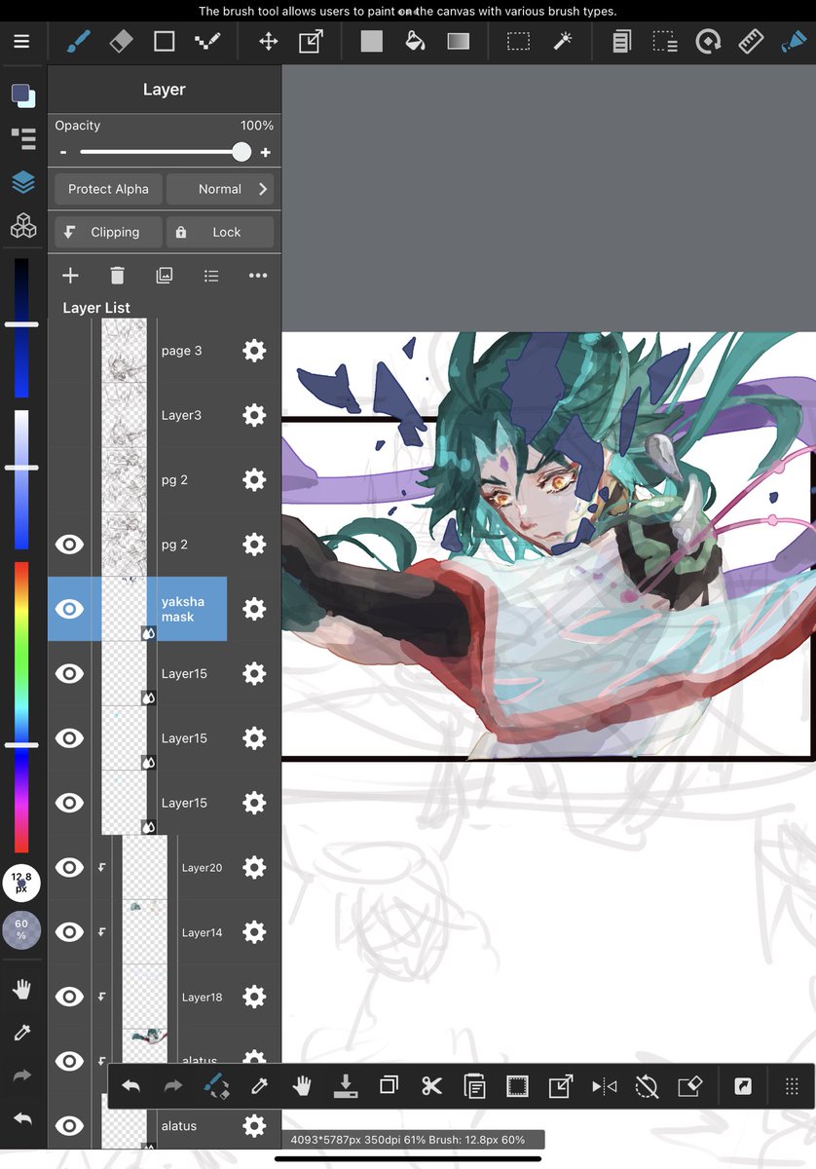Select the Hand tool in left sidebar

[22, 990]
